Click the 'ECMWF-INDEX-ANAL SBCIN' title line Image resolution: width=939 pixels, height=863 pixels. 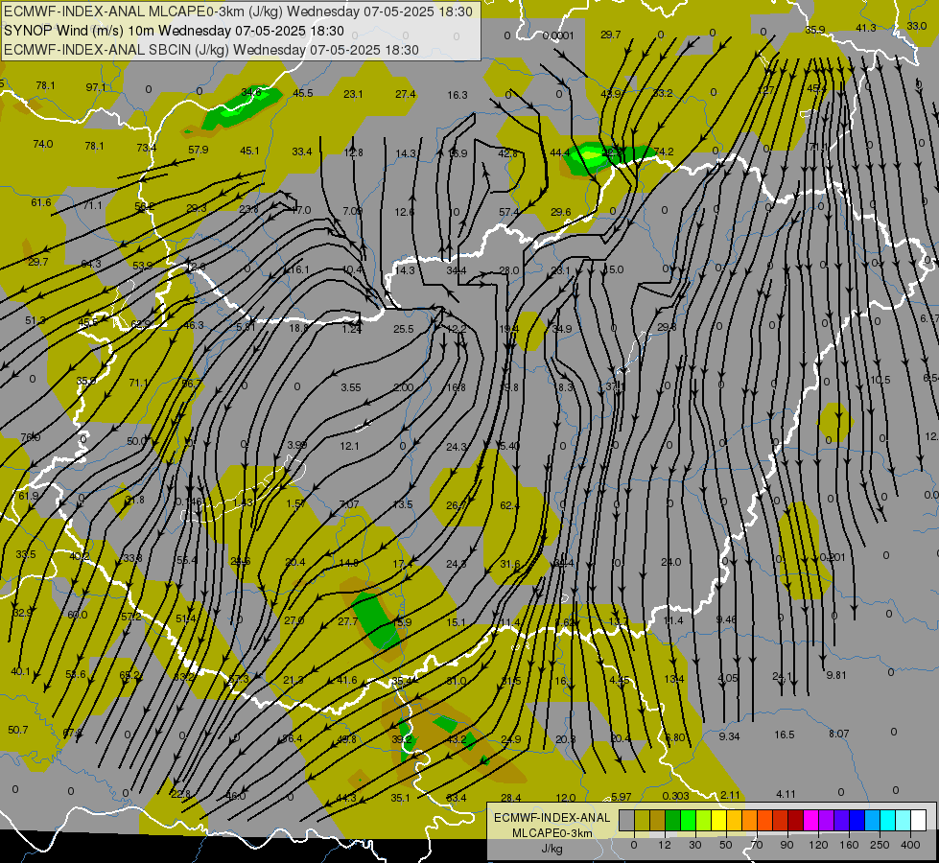coord(211,50)
